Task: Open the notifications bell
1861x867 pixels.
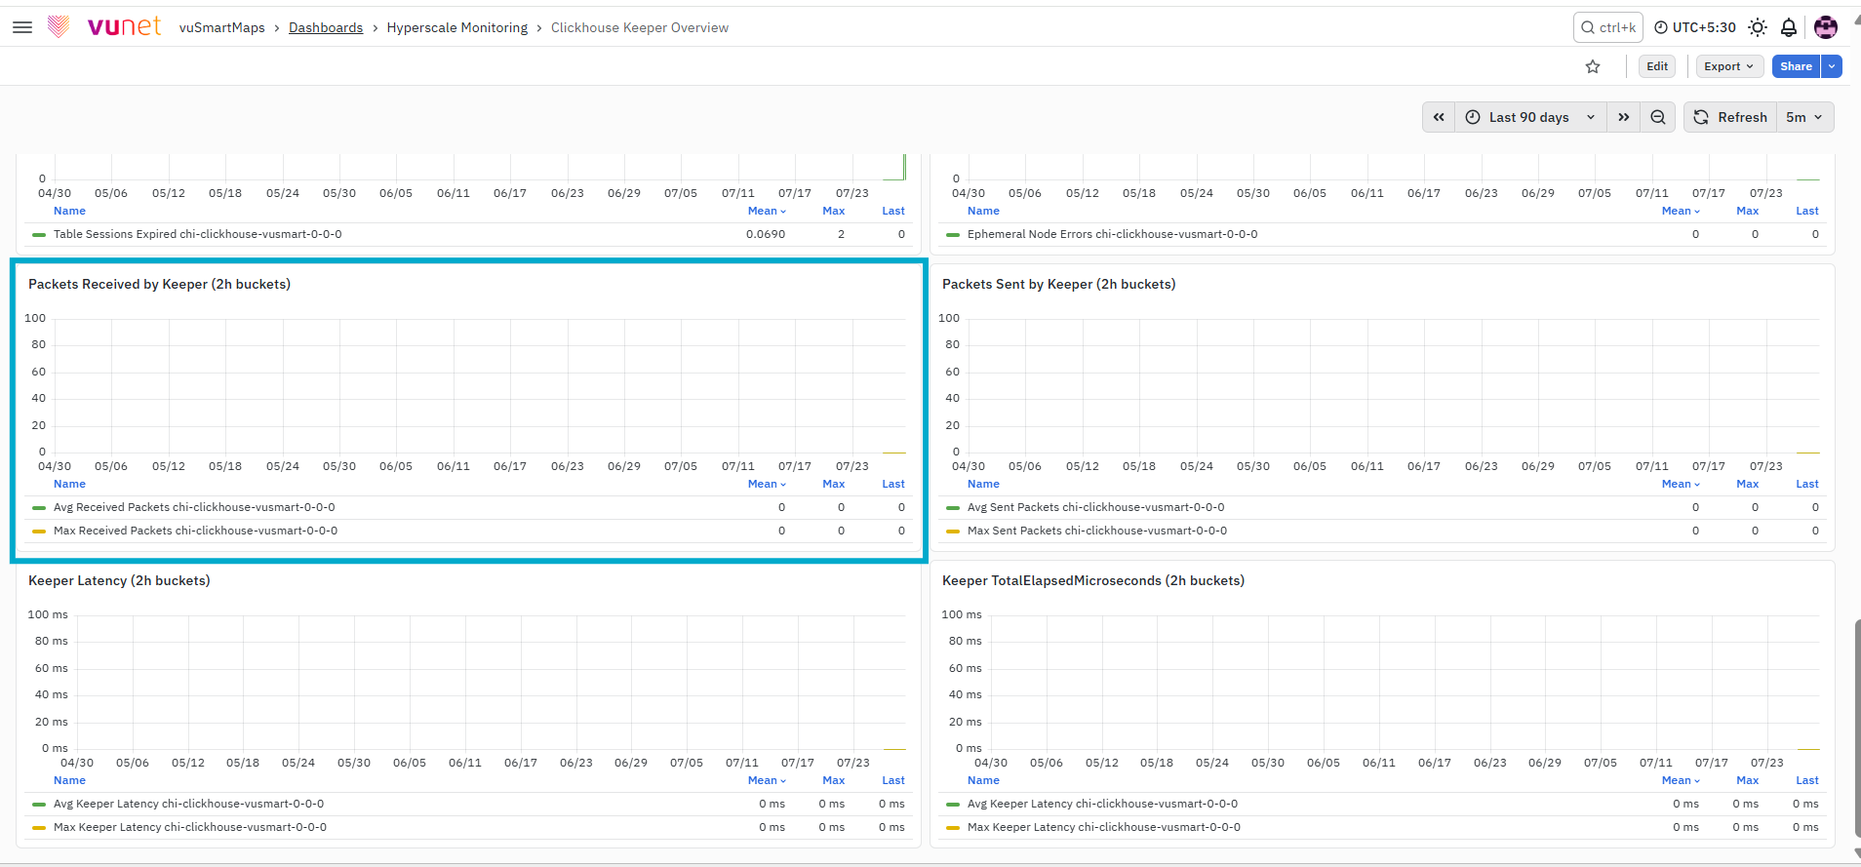Action: click(1789, 27)
